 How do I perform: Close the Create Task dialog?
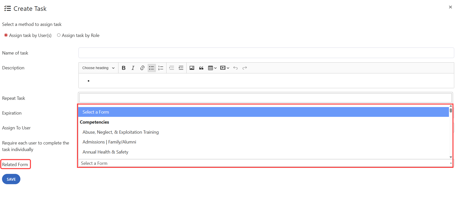coord(450,7)
